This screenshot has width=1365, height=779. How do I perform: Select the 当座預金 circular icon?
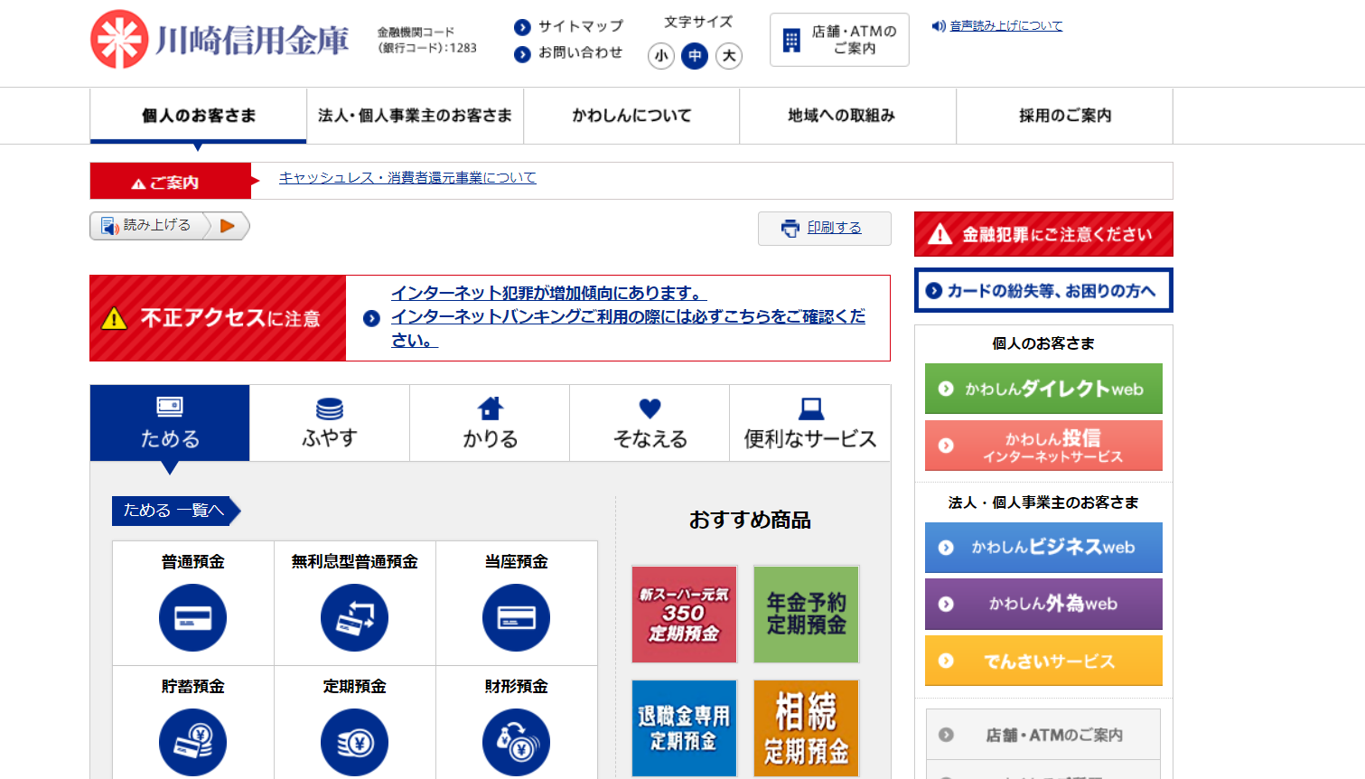pos(516,618)
